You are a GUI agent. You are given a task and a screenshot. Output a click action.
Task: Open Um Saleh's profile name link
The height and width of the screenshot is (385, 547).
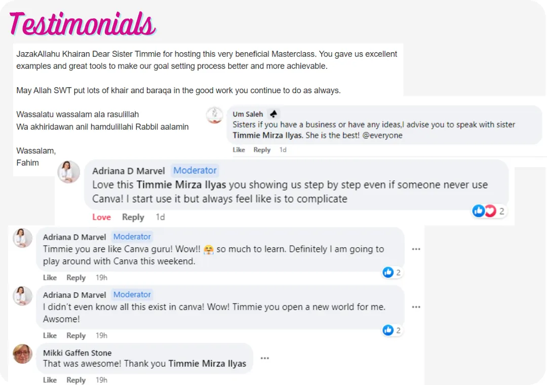pyautogui.click(x=248, y=114)
